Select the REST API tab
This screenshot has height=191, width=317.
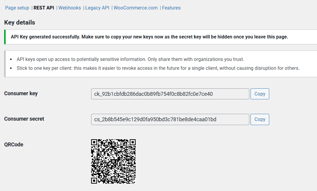tap(44, 8)
